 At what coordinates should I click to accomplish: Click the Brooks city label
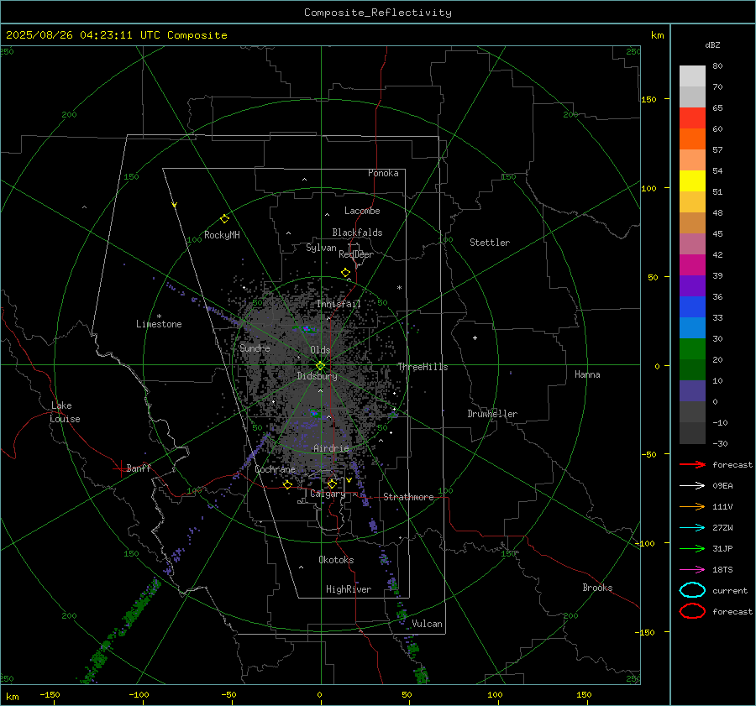(x=597, y=588)
